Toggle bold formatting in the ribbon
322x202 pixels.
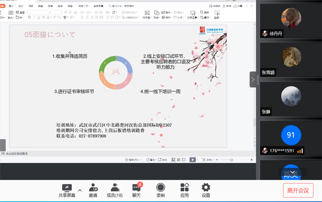coord(30,17)
